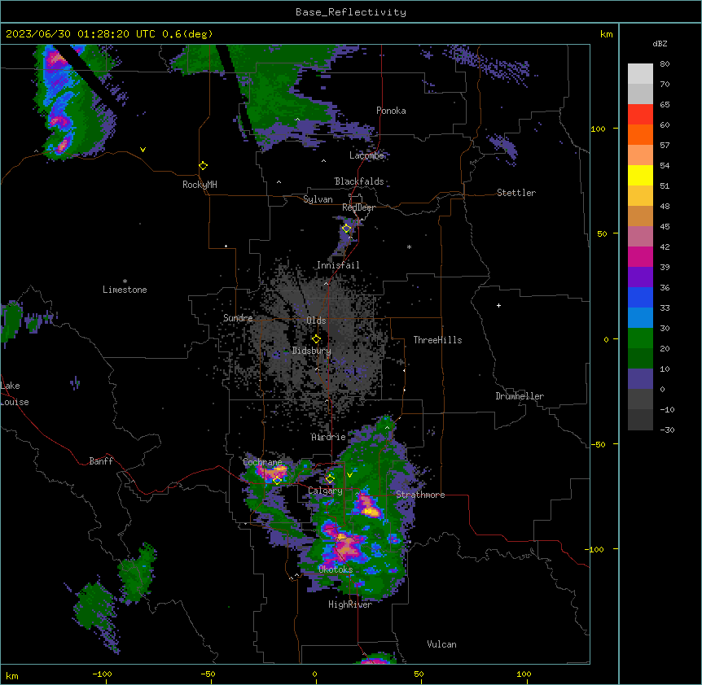This screenshot has height=685, width=702.
Task: Select the HighRiver label
Action: click(350, 604)
